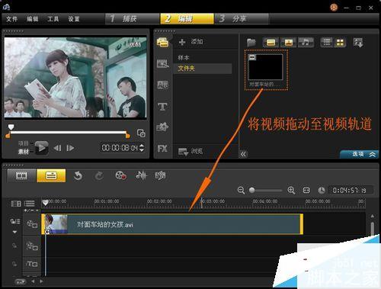Select 项目 playback mode
Image resolution: width=381 pixels, height=289 pixels.
(x=24, y=143)
